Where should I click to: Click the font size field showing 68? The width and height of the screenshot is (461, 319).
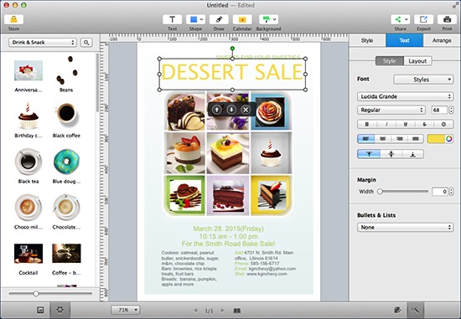[x=439, y=110]
